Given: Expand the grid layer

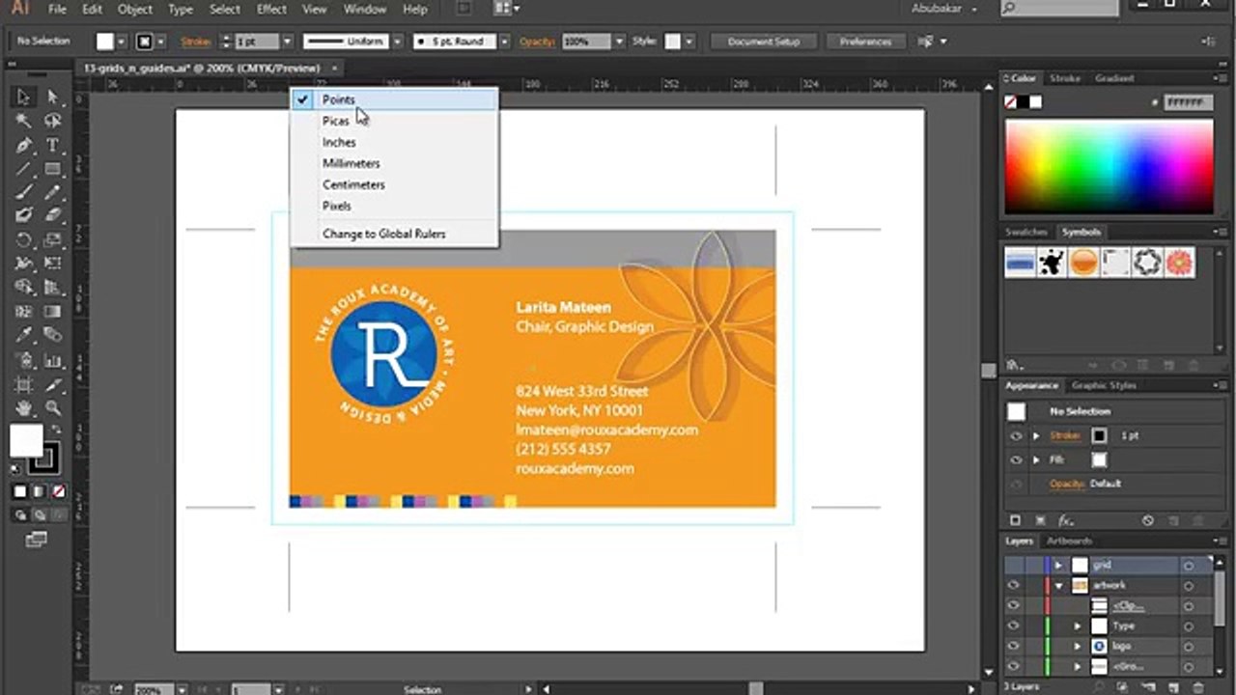Looking at the screenshot, I should (x=1059, y=565).
